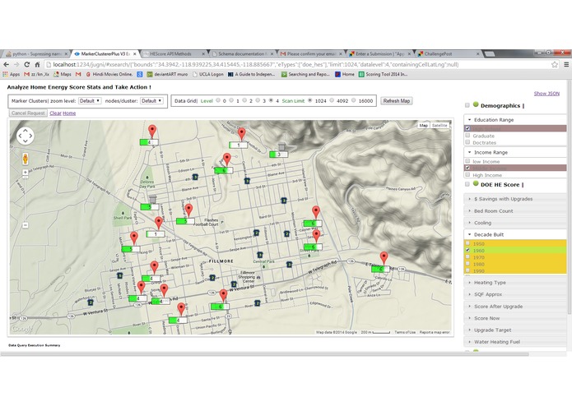Open the Show JSON link
This screenshot has height=406, width=572.
coord(546,94)
